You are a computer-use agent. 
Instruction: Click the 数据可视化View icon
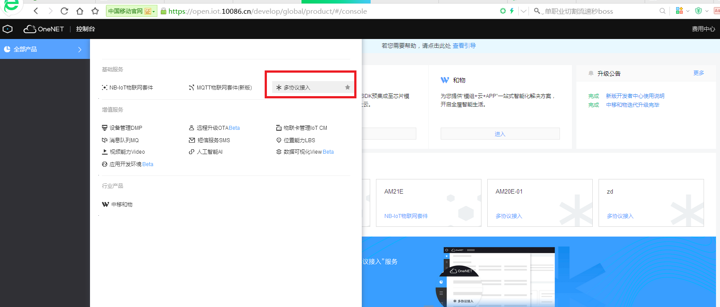pos(279,152)
